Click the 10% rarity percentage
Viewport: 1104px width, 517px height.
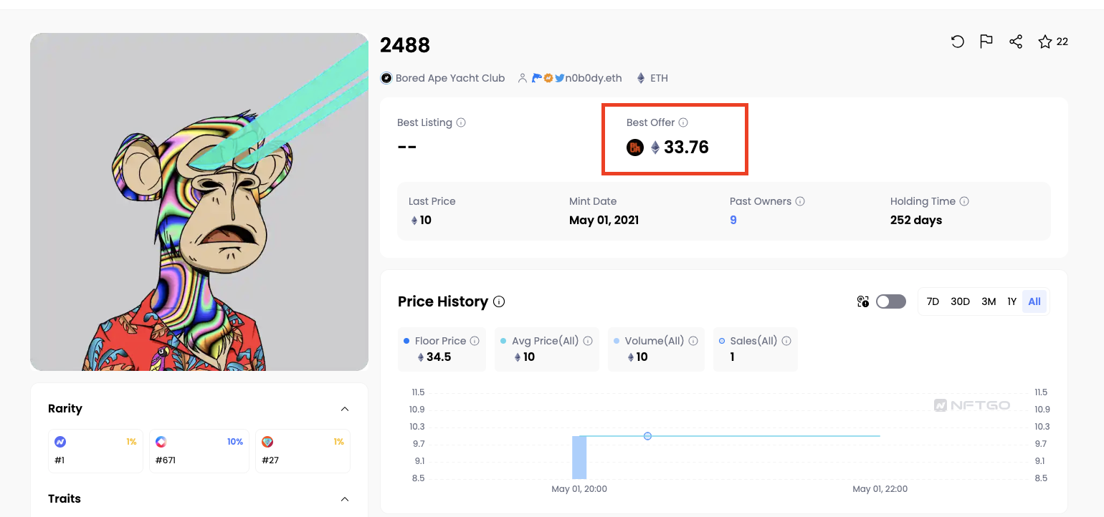click(x=235, y=442)
